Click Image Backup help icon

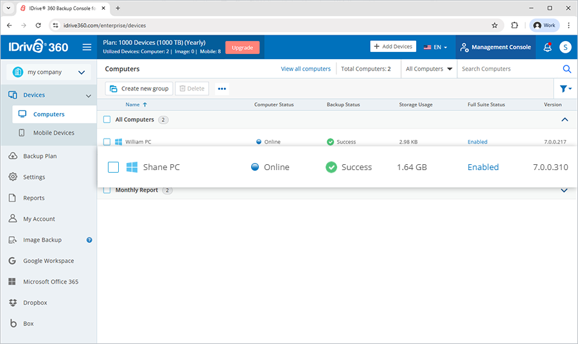[89, 240]
